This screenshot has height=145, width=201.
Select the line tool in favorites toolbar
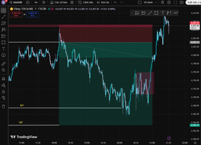(x=150, y=13)
